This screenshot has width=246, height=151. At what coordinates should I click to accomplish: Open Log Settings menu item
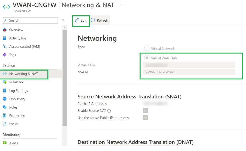(x=18, y=91)
